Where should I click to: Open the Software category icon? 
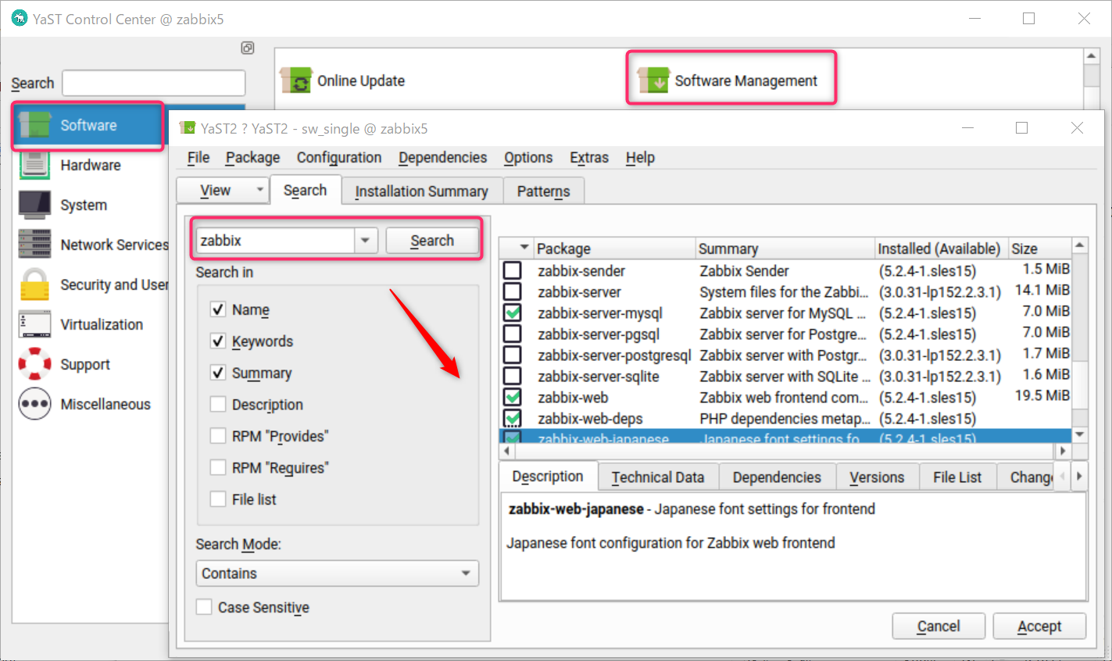[x=35, y=125]
